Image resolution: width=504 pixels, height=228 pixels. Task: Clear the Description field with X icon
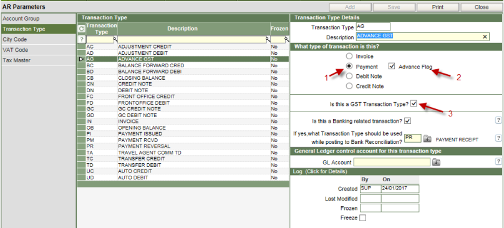click(x=485, y=37)
